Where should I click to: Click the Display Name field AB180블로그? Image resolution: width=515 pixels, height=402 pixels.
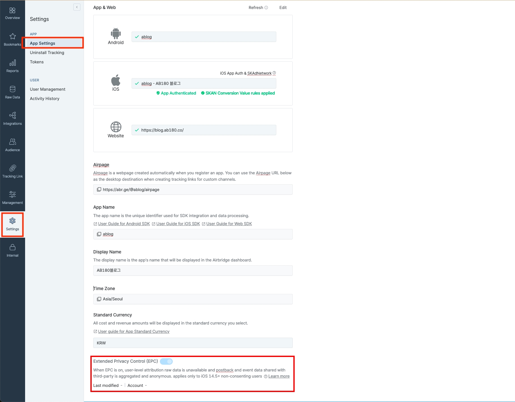[193, 270]
